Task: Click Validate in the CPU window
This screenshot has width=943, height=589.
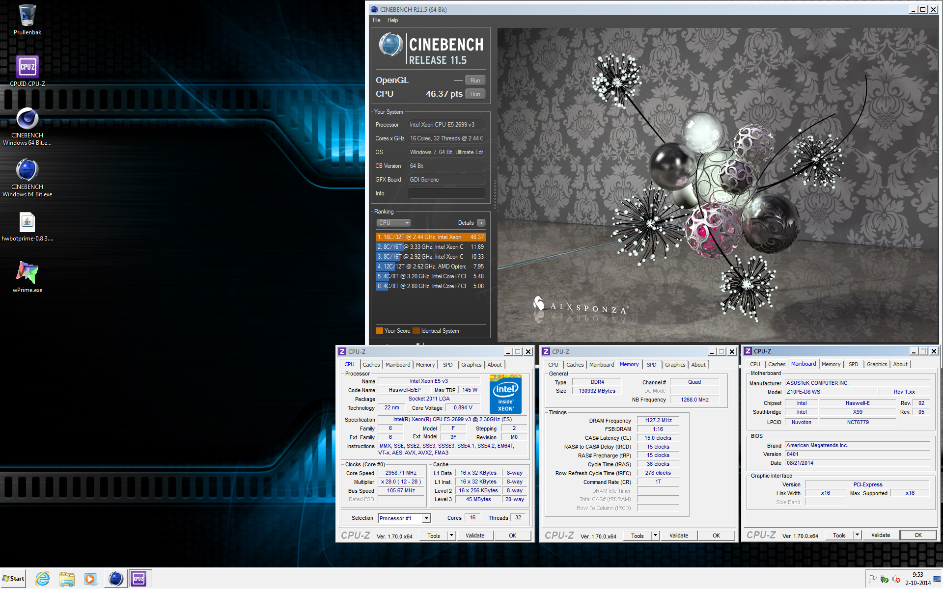Action: click(475, 536)
